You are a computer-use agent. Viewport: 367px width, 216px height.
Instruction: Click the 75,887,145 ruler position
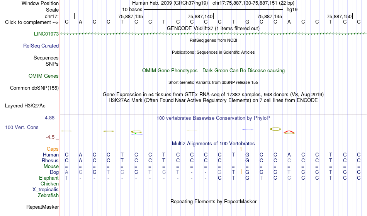click(269, 16)
